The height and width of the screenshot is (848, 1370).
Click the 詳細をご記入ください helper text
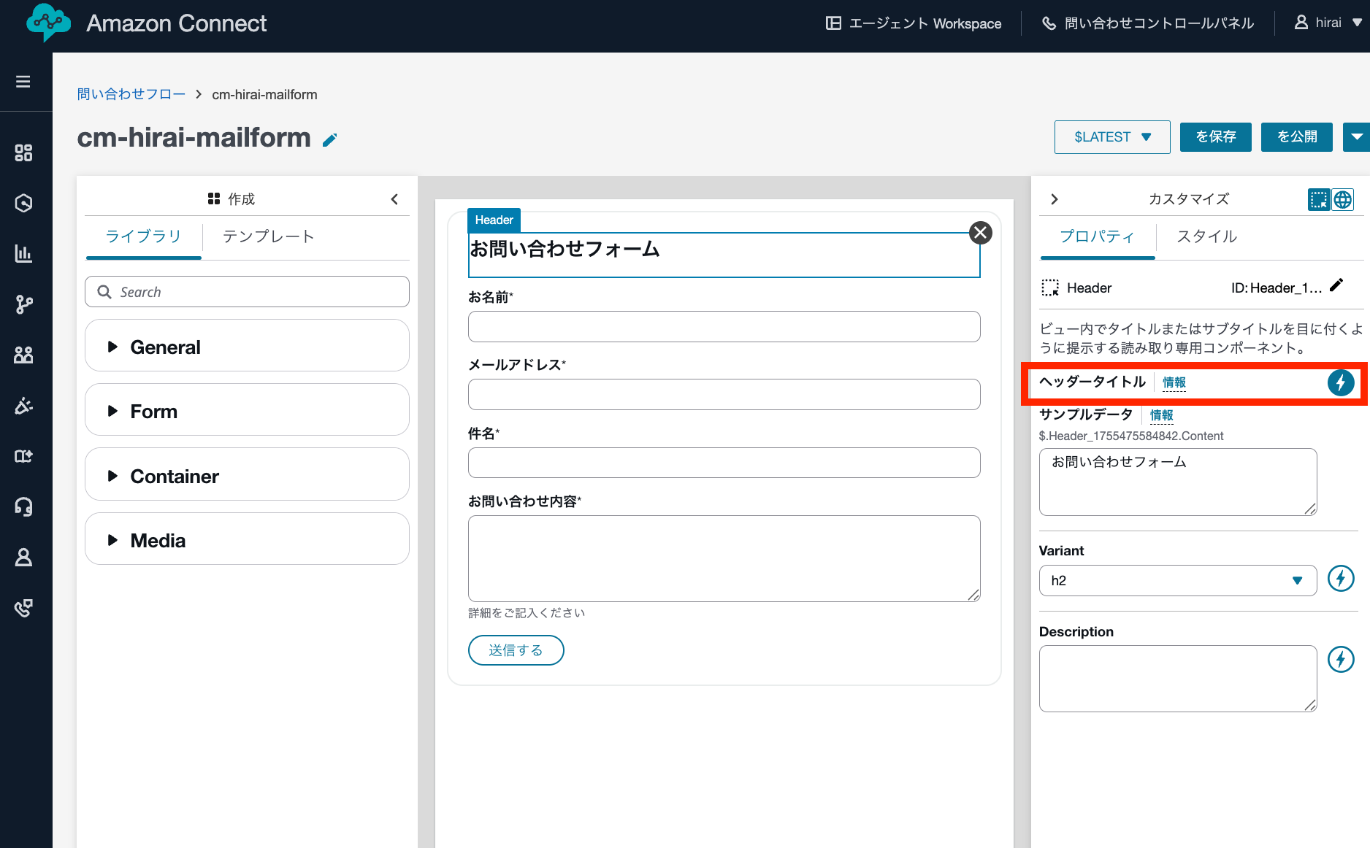(527, 613)
